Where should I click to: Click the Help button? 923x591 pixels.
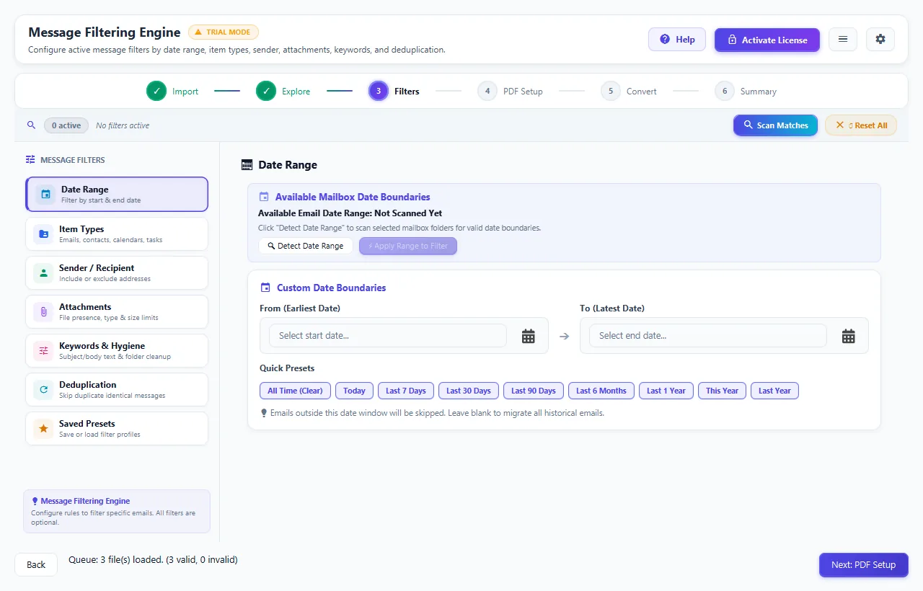[677, 40]
